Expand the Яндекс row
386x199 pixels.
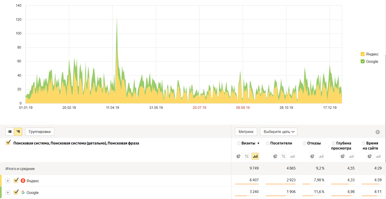[x=8, y=181]
